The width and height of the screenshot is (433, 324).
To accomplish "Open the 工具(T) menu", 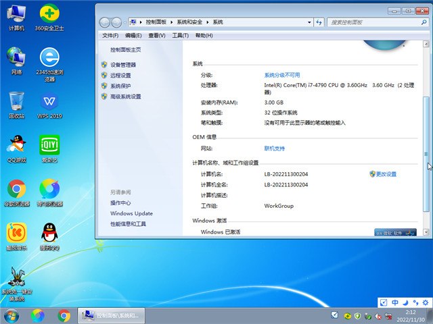I will (180, 35).
